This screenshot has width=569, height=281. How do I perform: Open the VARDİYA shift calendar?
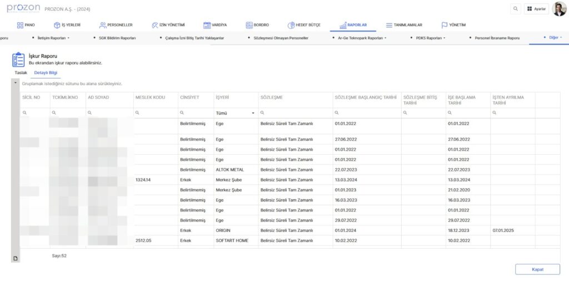point(215,25)
